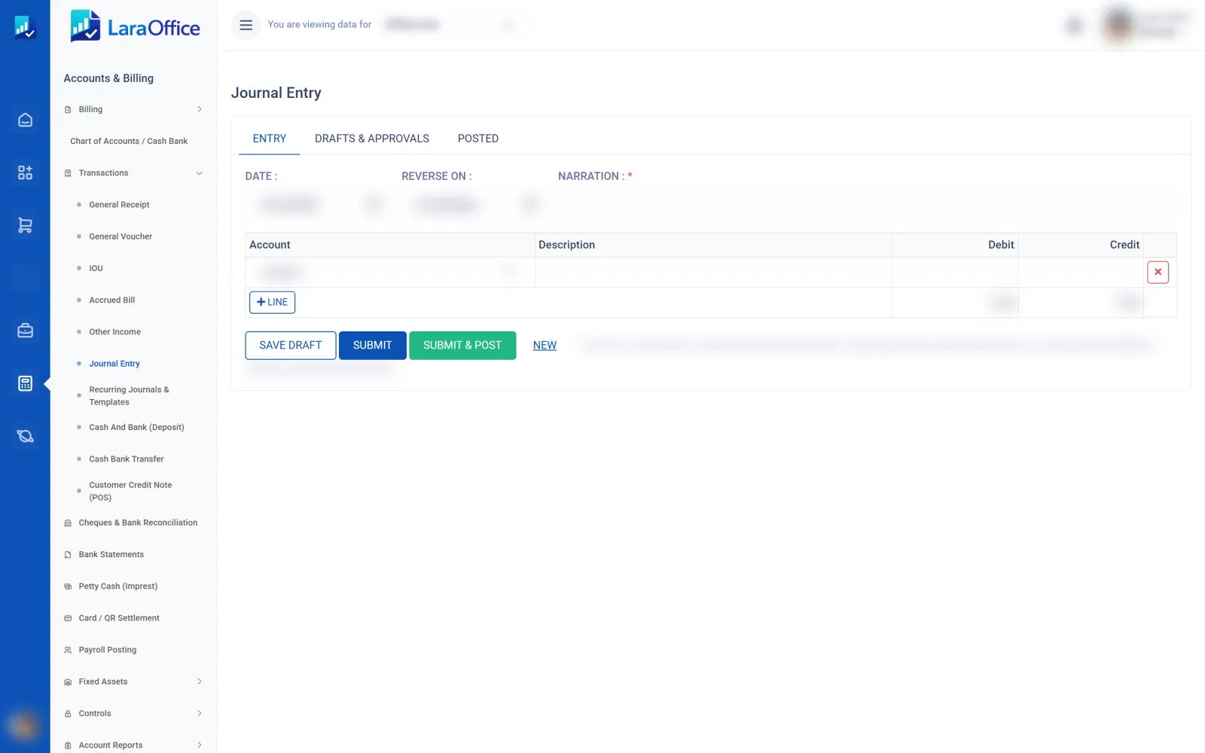1205x753 pixels.
Task: Open General Receipt in sidebar
Action: click(119, 205)
